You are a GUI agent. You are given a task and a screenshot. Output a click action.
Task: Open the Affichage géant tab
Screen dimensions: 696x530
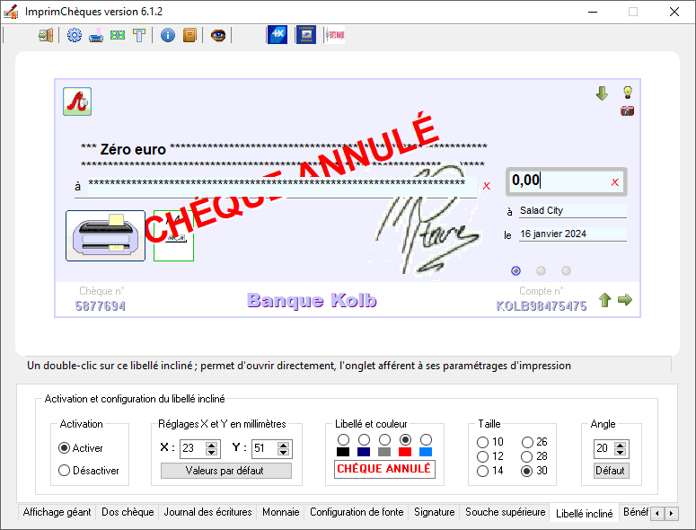57,512
